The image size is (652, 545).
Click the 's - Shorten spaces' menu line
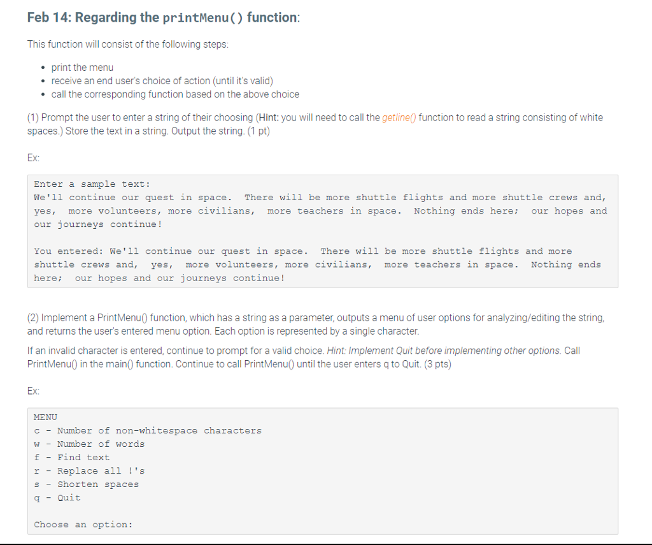click(x=86, y=484)
